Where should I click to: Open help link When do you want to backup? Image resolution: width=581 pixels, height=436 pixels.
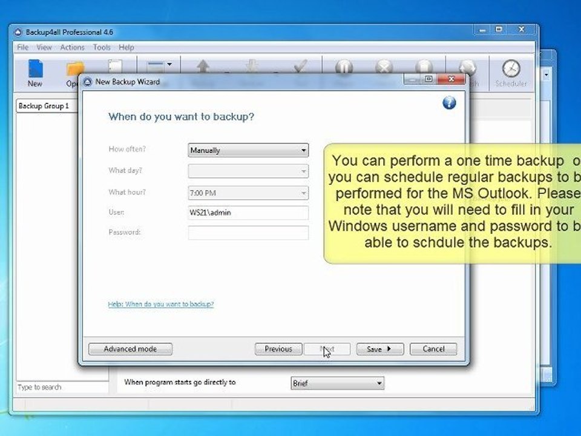point(161,304)
